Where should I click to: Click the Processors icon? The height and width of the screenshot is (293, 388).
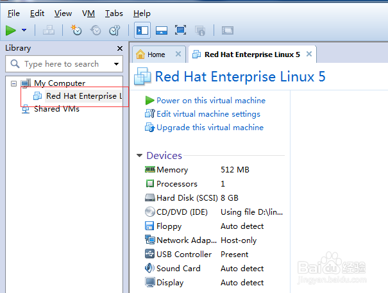[150, 184]
